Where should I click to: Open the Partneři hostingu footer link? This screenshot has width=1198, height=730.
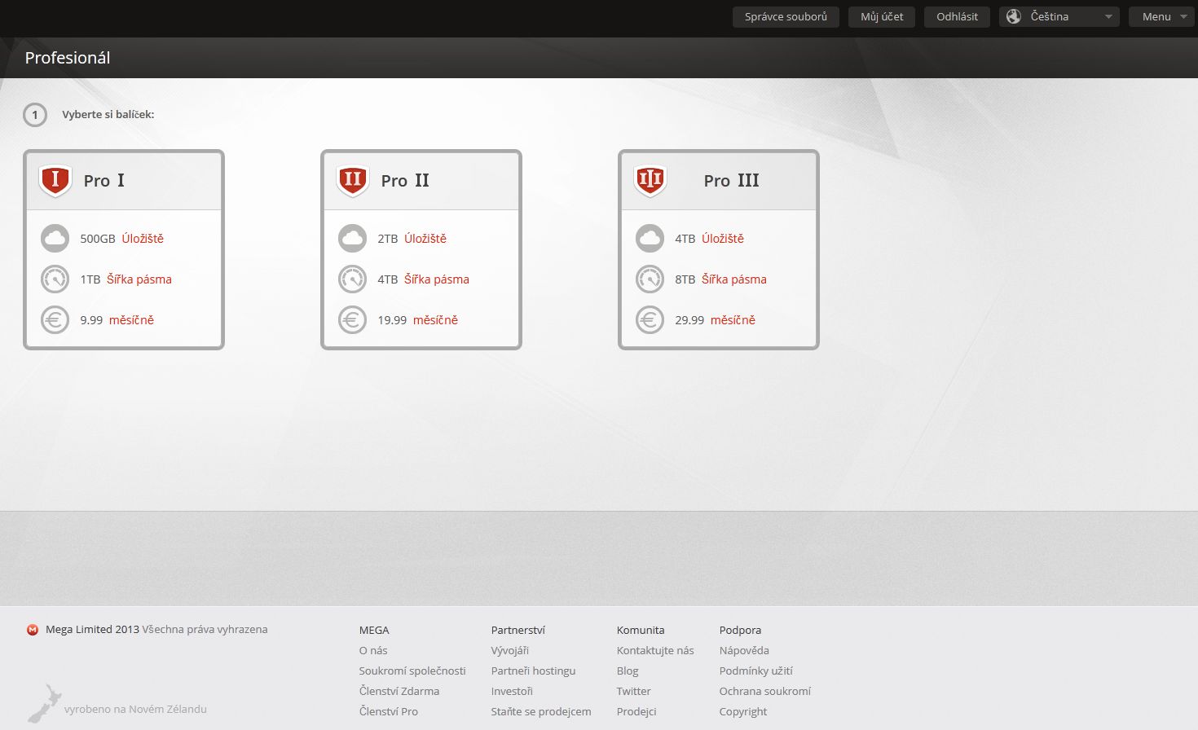[533, 671]
